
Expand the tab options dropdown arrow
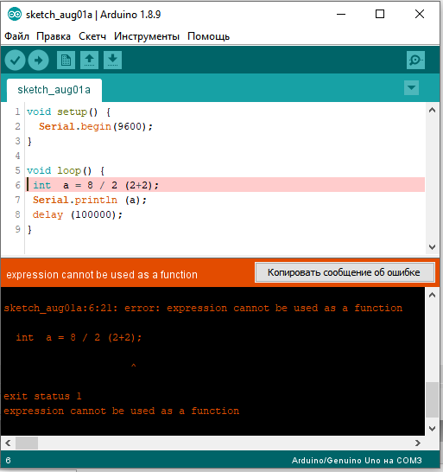click(x=411, y=88)
